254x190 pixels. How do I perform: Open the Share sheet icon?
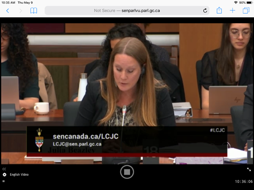tap(219, 10)
